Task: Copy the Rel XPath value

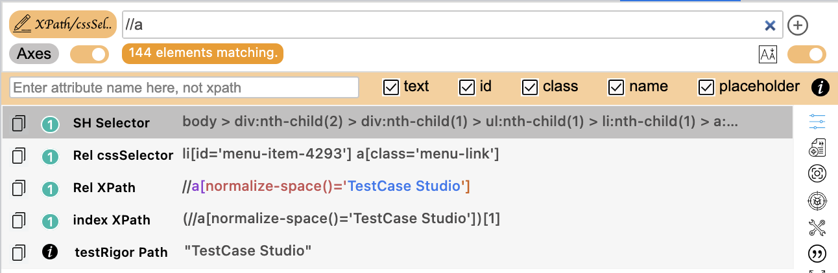Action: pos(19,188)
